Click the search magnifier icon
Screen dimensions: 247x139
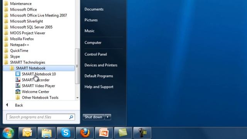71,117
